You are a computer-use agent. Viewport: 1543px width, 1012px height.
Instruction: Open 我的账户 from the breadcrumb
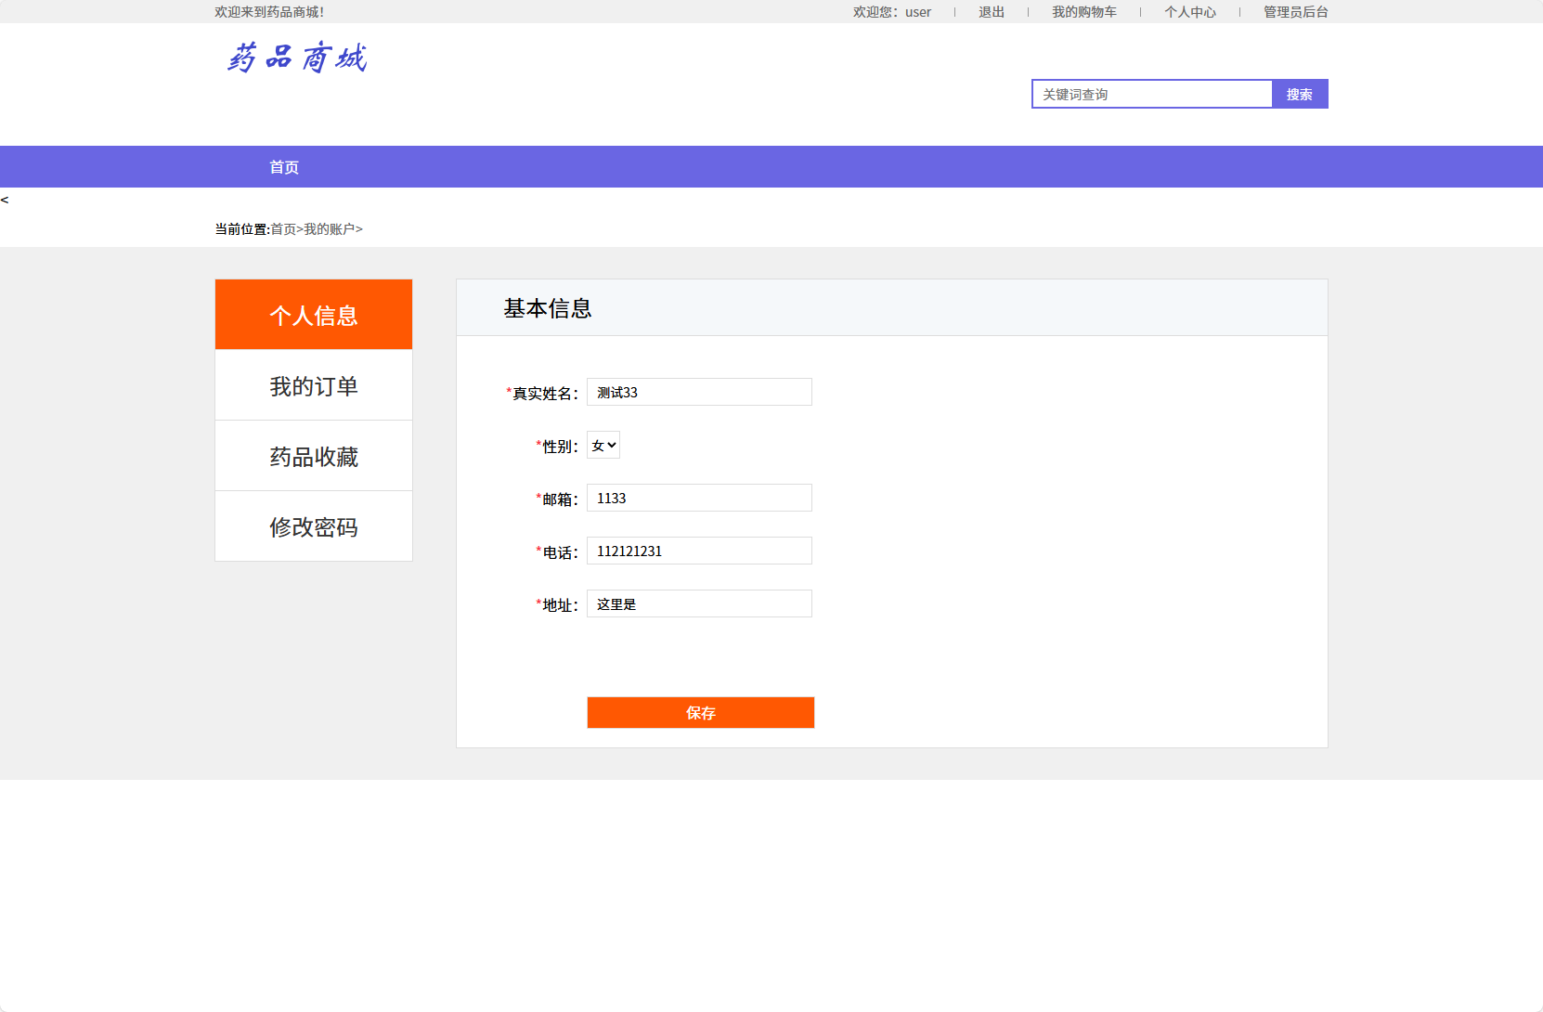pyautogui.click(x=330, y=228)
